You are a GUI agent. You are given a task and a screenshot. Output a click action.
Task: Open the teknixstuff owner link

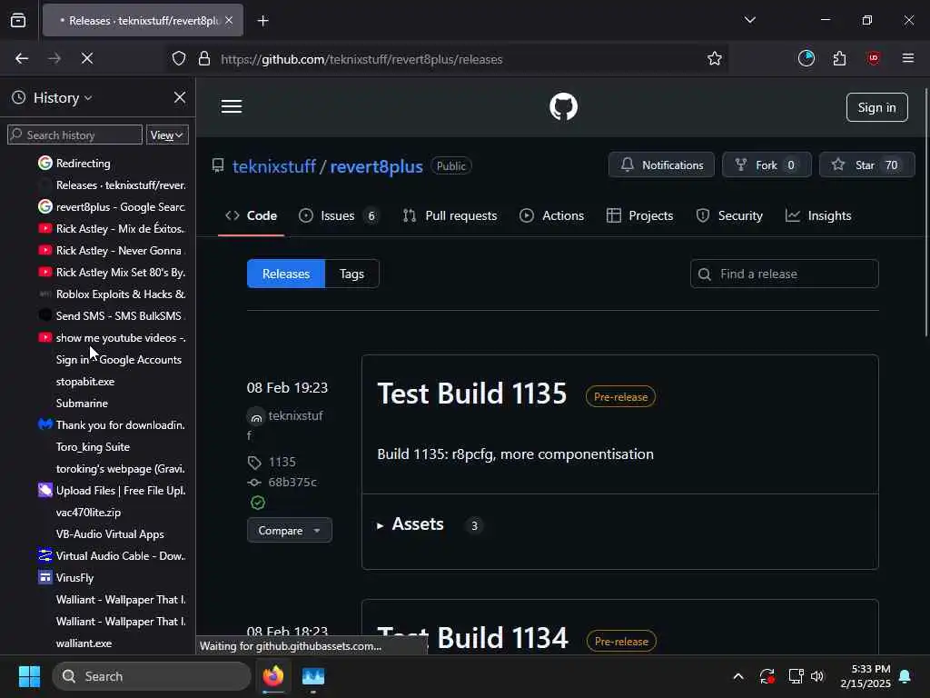click(274, 166)
